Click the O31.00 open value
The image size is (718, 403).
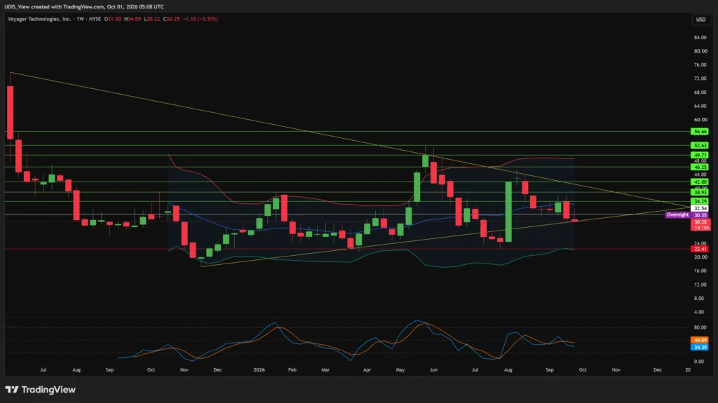[113, 19]
